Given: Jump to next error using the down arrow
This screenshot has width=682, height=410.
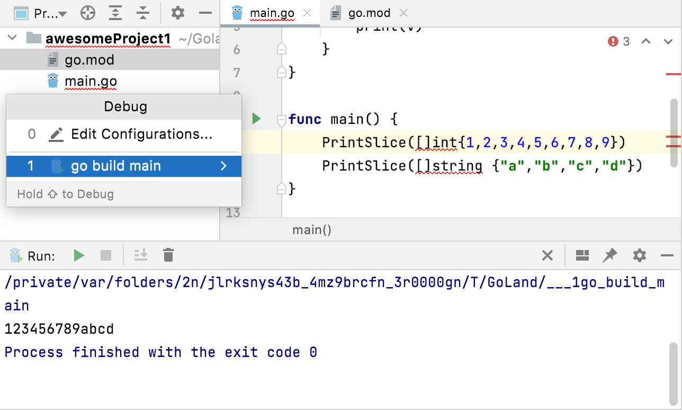Looking at the screenshot, I should 668,41.
